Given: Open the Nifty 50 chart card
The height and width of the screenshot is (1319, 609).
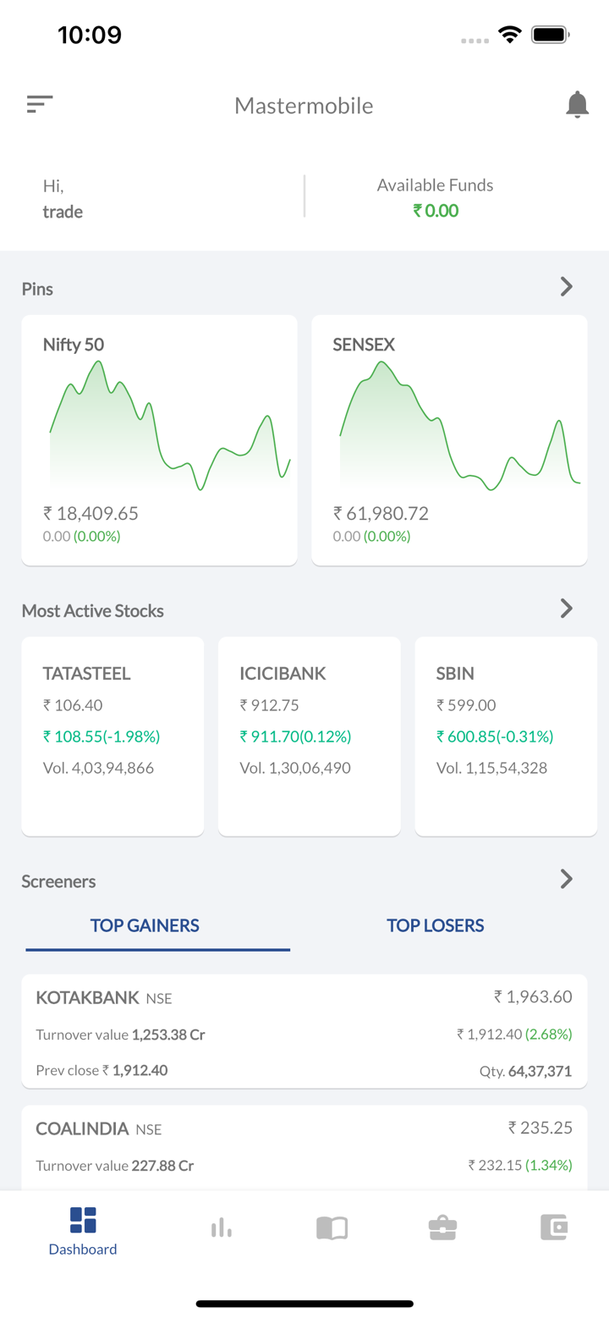Looking at the screenshot, I should pos(159,440).
